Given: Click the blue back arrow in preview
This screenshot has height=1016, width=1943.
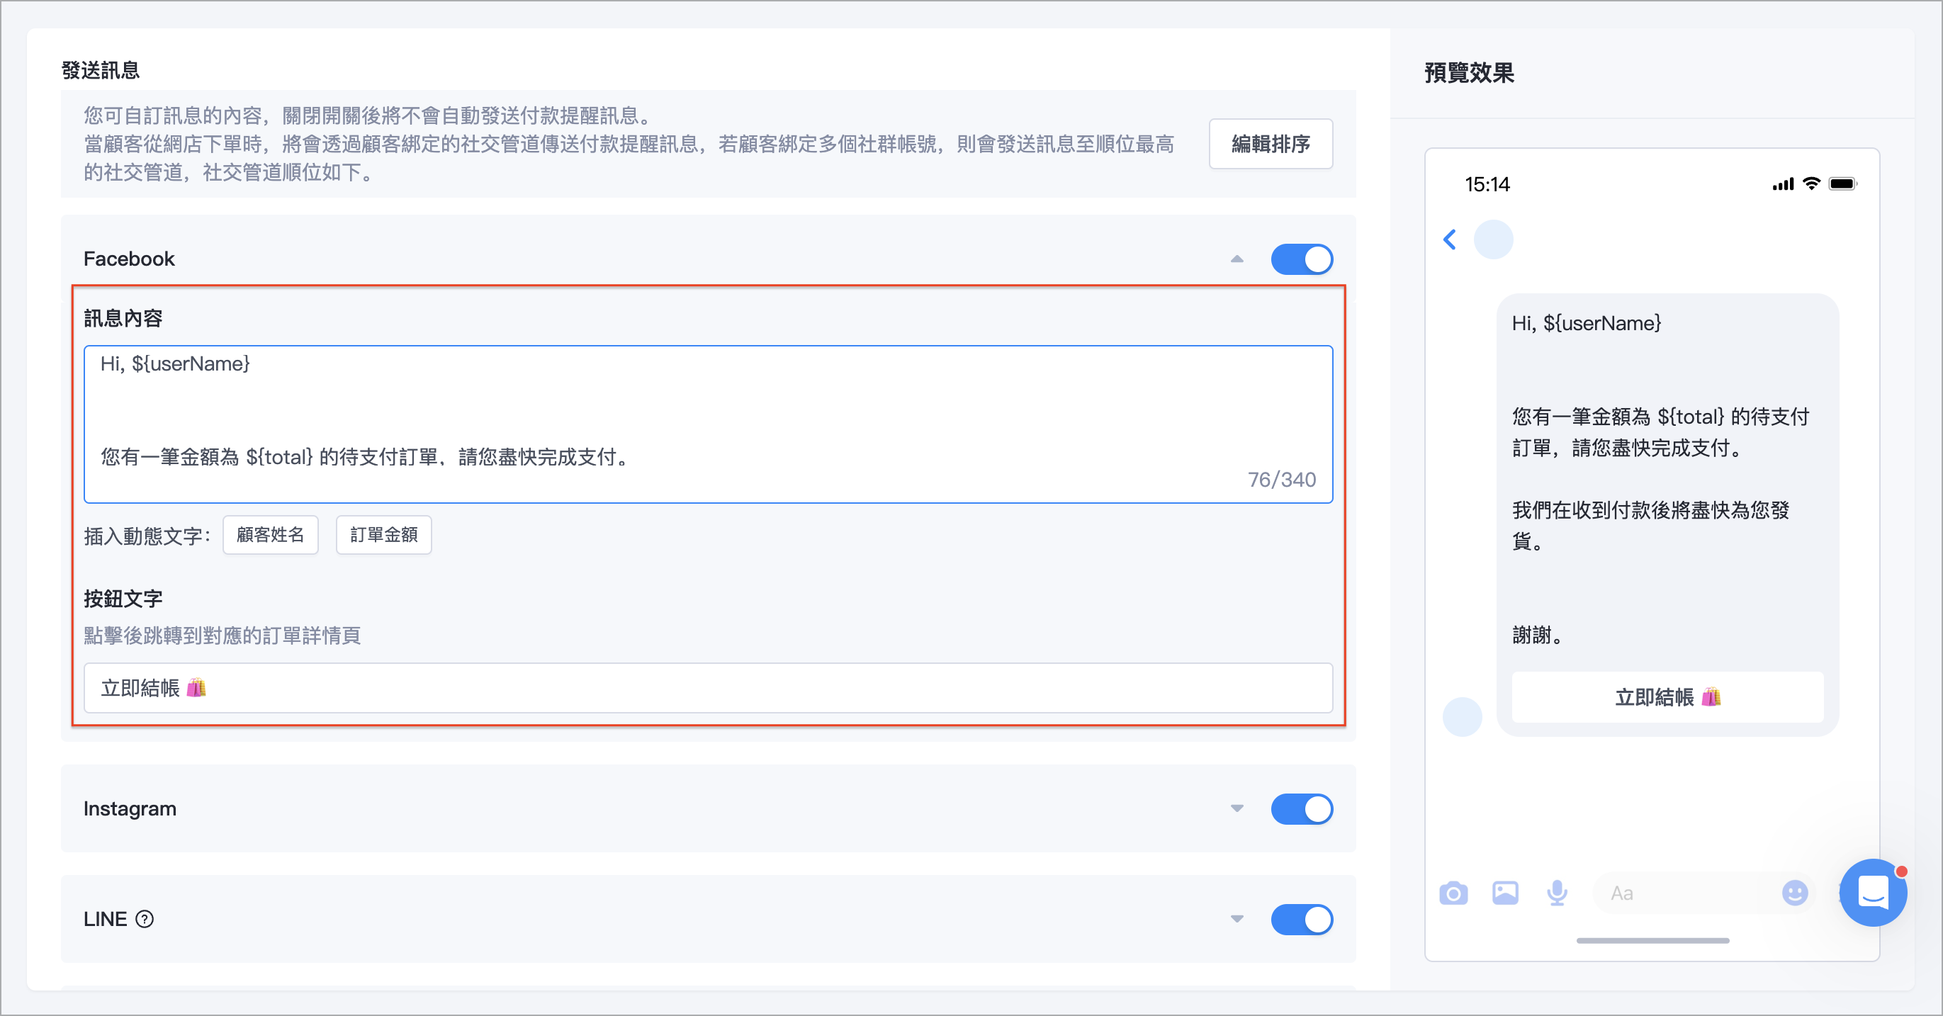Looking at the screenshot, I should [x=1449, y=240].
